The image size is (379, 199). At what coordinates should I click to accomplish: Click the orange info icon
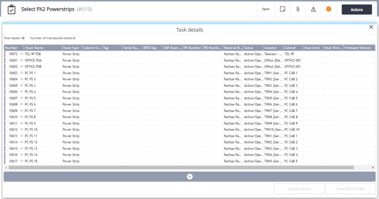pyautogui.click(x=329, y=9)
